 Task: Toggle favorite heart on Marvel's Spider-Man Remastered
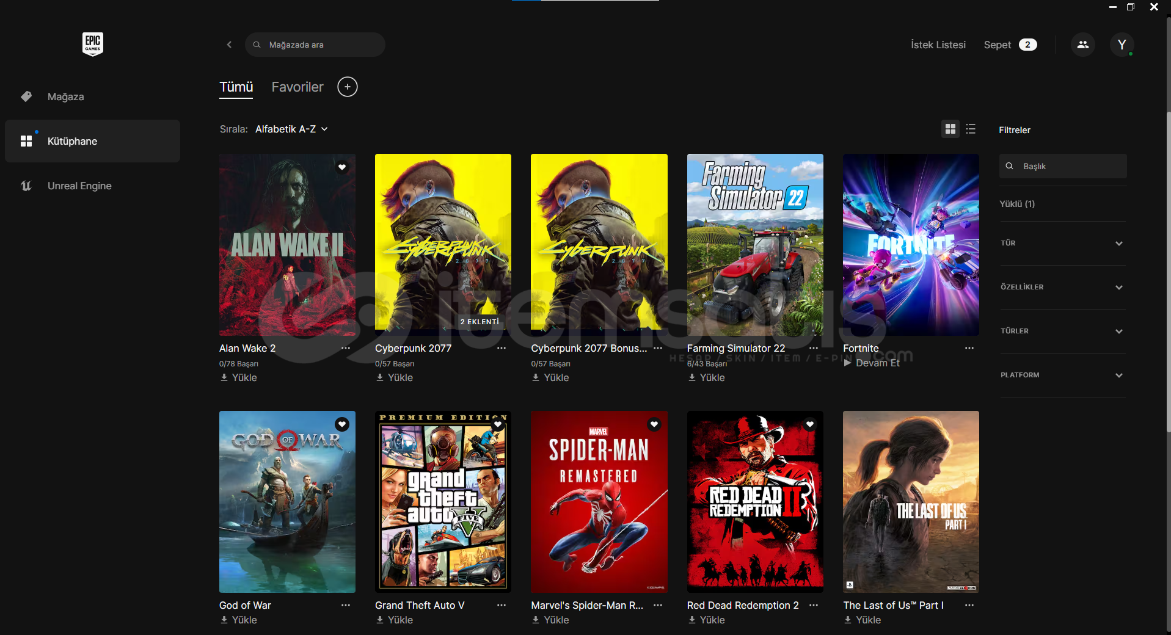point(654,424)
